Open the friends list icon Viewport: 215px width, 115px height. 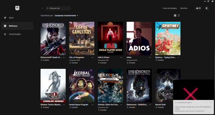[x=198, y=8]
